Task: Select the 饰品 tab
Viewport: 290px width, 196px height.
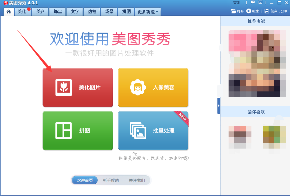Action: (x=58, y=12)
